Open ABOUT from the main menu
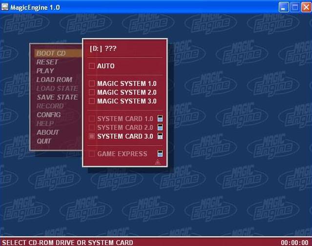 pyautogui.click(x=48, y=132)
